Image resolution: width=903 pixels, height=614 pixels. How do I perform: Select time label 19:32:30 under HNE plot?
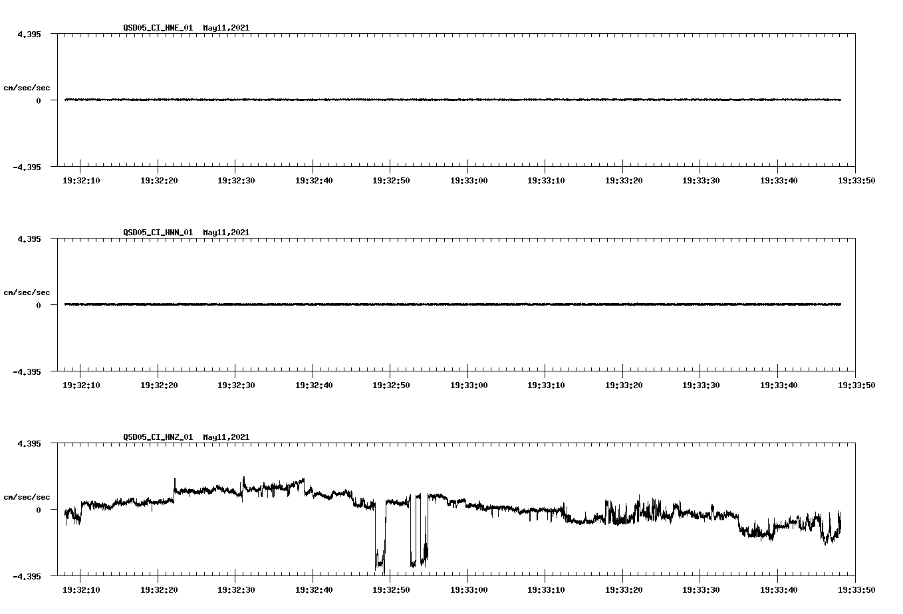click(236, 181)
